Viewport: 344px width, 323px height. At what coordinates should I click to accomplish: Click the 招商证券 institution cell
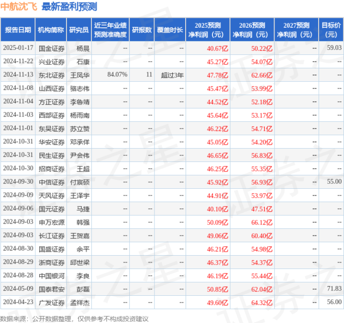pos(52,169)
